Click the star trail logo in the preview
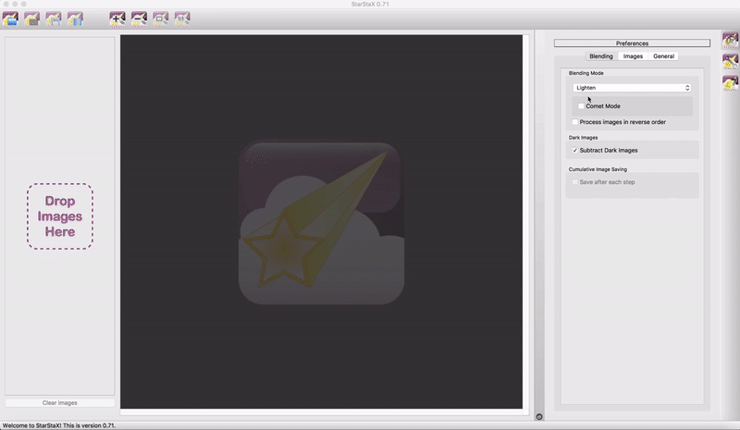This screenshot has height=430, width=740. (x=321, y=222)
